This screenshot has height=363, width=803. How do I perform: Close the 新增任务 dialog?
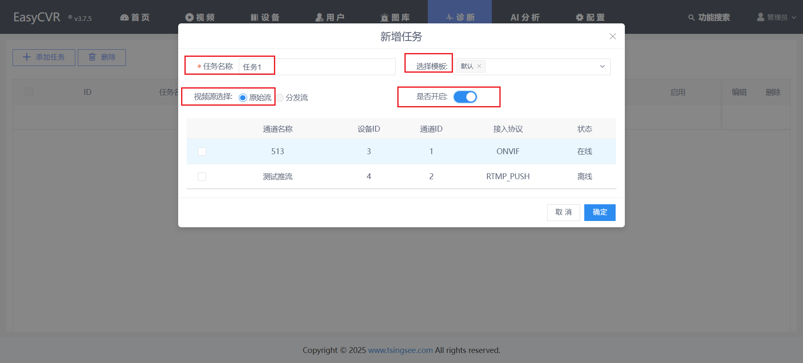tap(613, 36)
